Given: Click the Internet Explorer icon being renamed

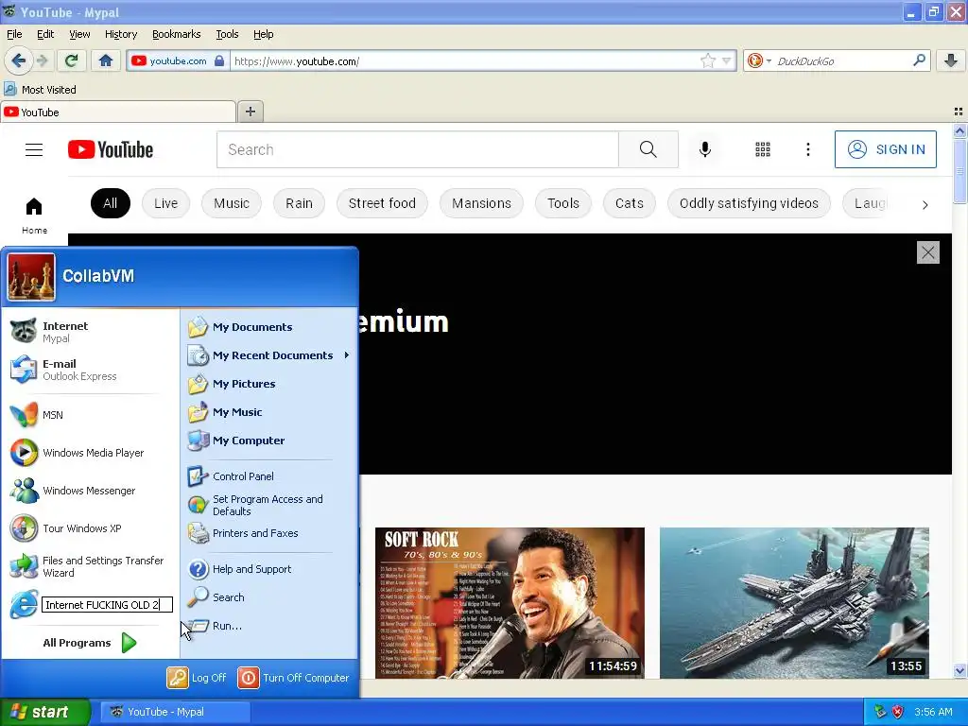Looking at the screenshot, I should tap(24, 604).
